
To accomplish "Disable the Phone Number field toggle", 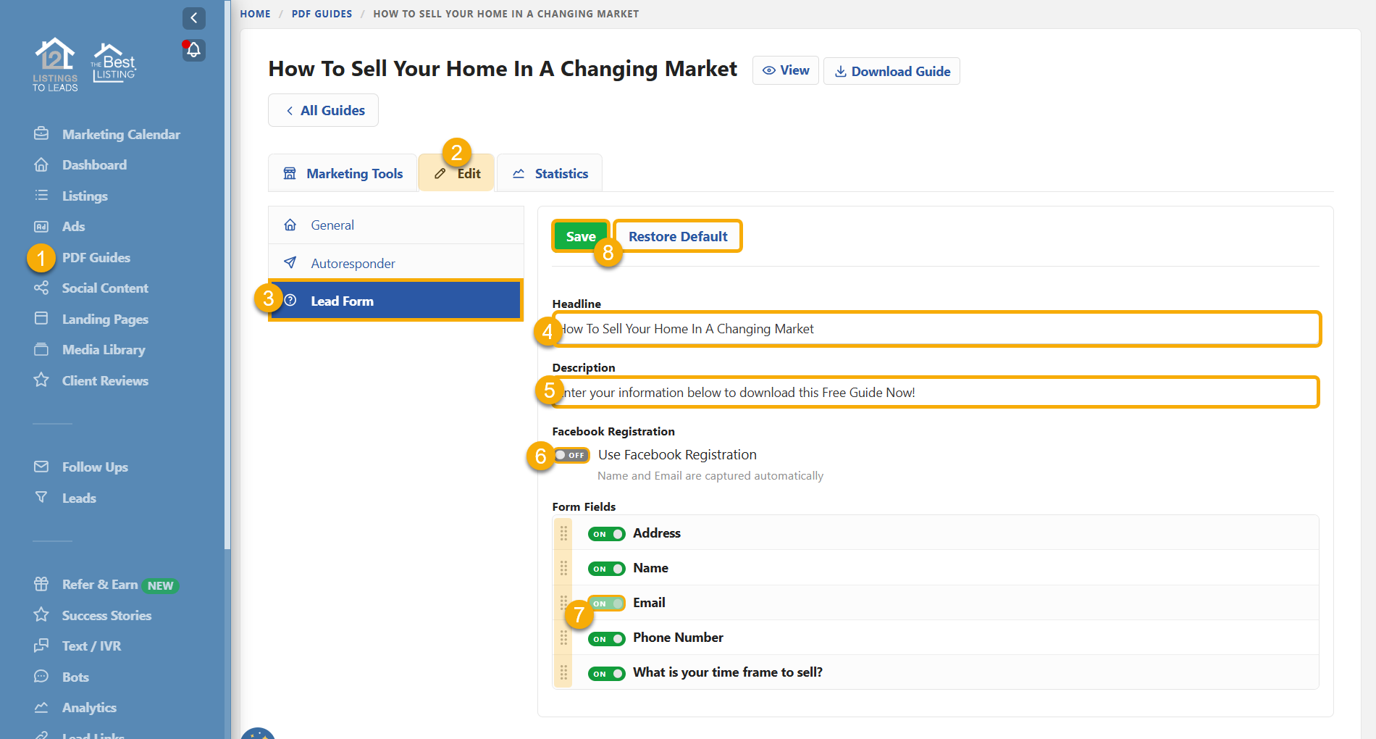I will point(606,639).
